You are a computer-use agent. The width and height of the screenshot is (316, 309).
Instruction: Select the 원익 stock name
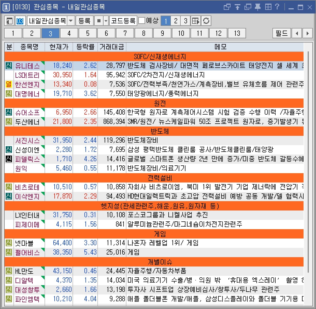[x=21, y=168]
